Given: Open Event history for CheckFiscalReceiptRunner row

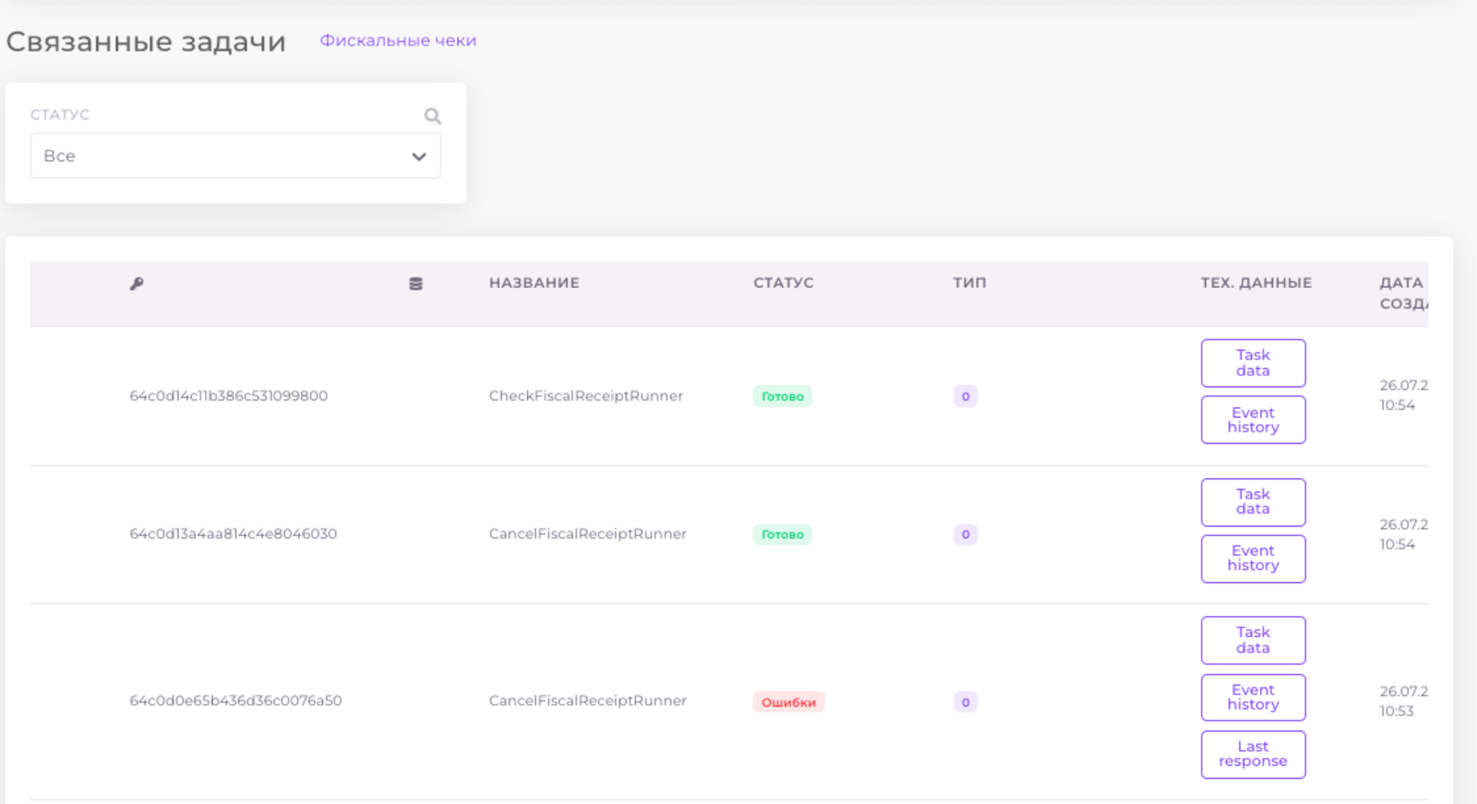Looking at the screenshot, I should click(x=1252, y=419).
